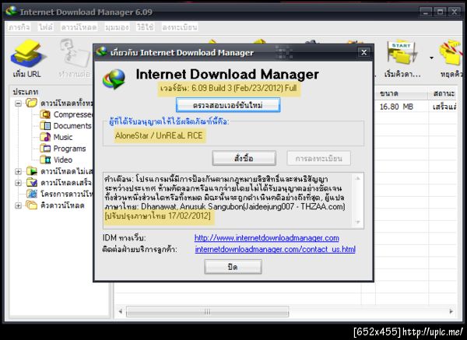Click the right arrow of horizontal scrollbar
Image resolution: width=467 pixels, height=340 pixels.
click(451, 312)
